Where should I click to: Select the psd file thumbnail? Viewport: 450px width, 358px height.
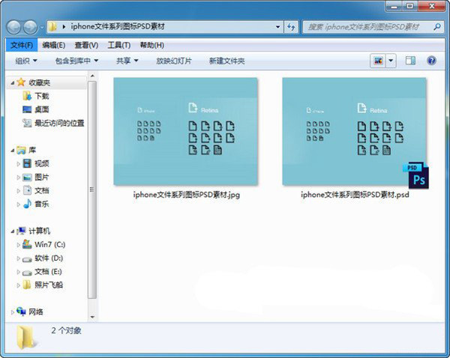pos(355,131)
